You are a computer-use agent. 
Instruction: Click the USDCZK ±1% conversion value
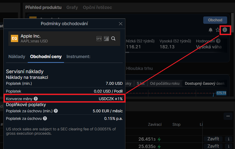111,99
